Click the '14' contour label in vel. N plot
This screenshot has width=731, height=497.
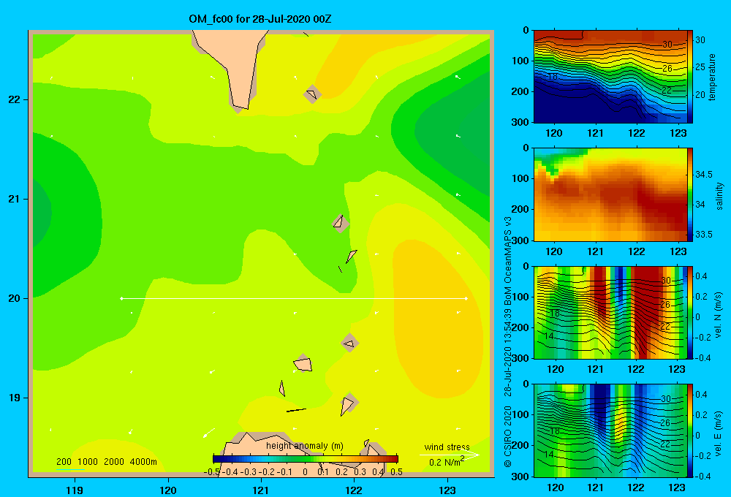click(x=549, y=335)
